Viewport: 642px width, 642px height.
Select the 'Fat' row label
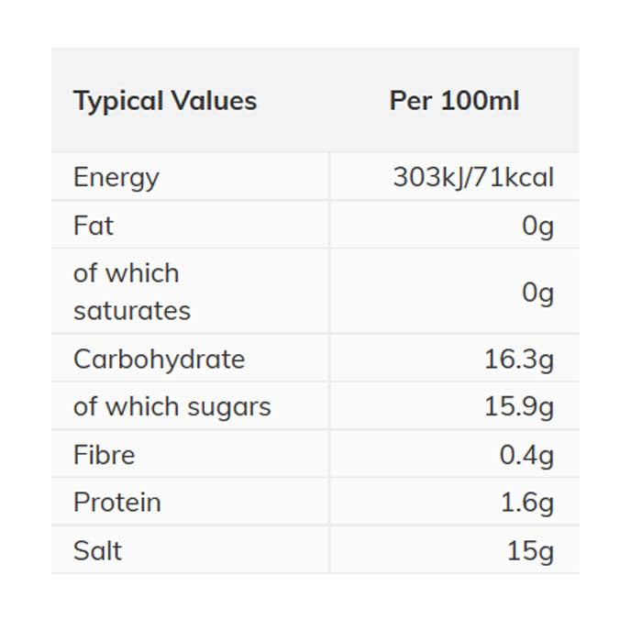click(x=94, y=226)
